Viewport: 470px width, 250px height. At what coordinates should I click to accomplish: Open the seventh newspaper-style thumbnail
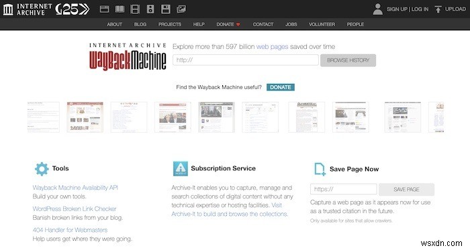306,117
